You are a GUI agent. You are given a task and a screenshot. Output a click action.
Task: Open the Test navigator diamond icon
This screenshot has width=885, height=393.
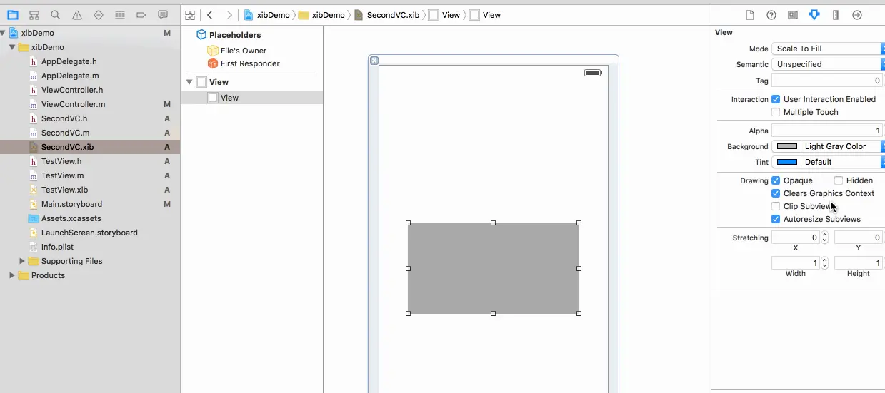pyautogui.click(x=99, y=15)
